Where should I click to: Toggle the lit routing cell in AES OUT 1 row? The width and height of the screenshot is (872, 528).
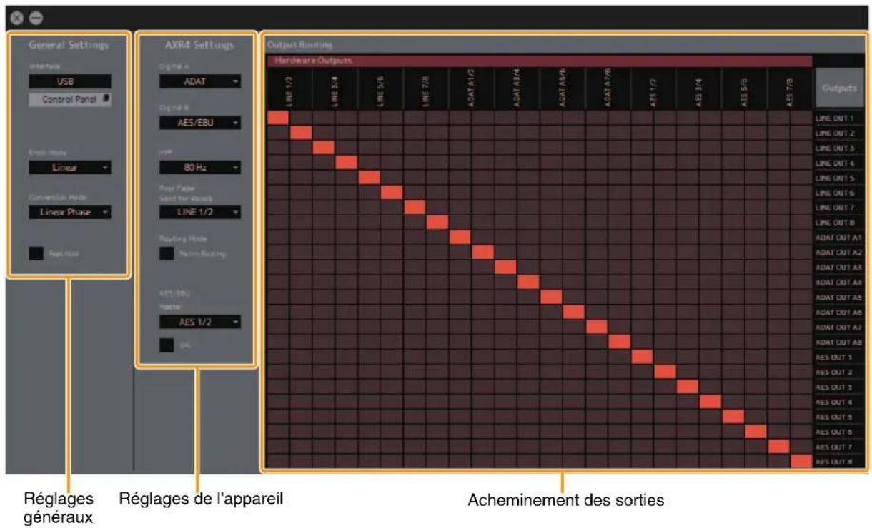642,357
